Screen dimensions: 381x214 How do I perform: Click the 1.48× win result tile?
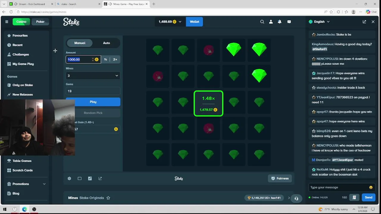point(208,103)
